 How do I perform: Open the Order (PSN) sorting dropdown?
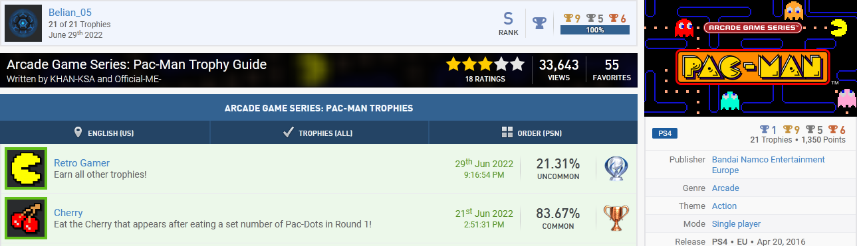pos(533,133)
